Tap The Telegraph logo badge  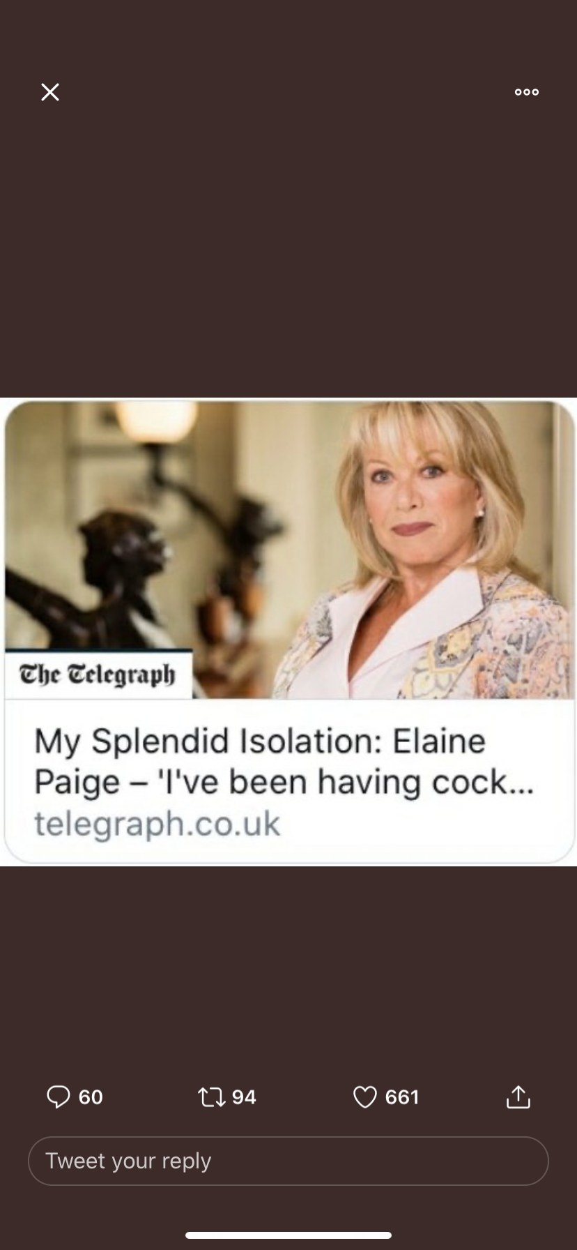(98, 675)
